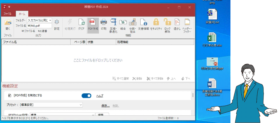
Task: Open the 文書情報 document info tool
Action: click(x=143, y=24)
